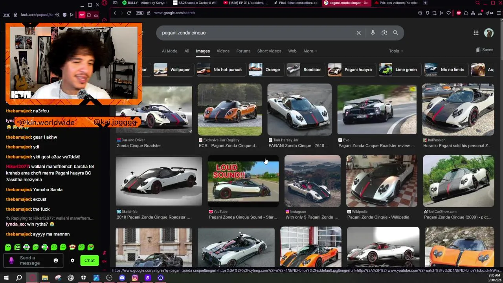
Task: Open the emoji picker in chat input
Action: (56, 260)
